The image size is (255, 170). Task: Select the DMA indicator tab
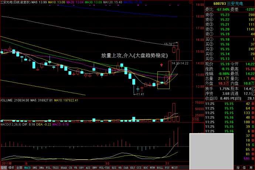click(42, 168)
